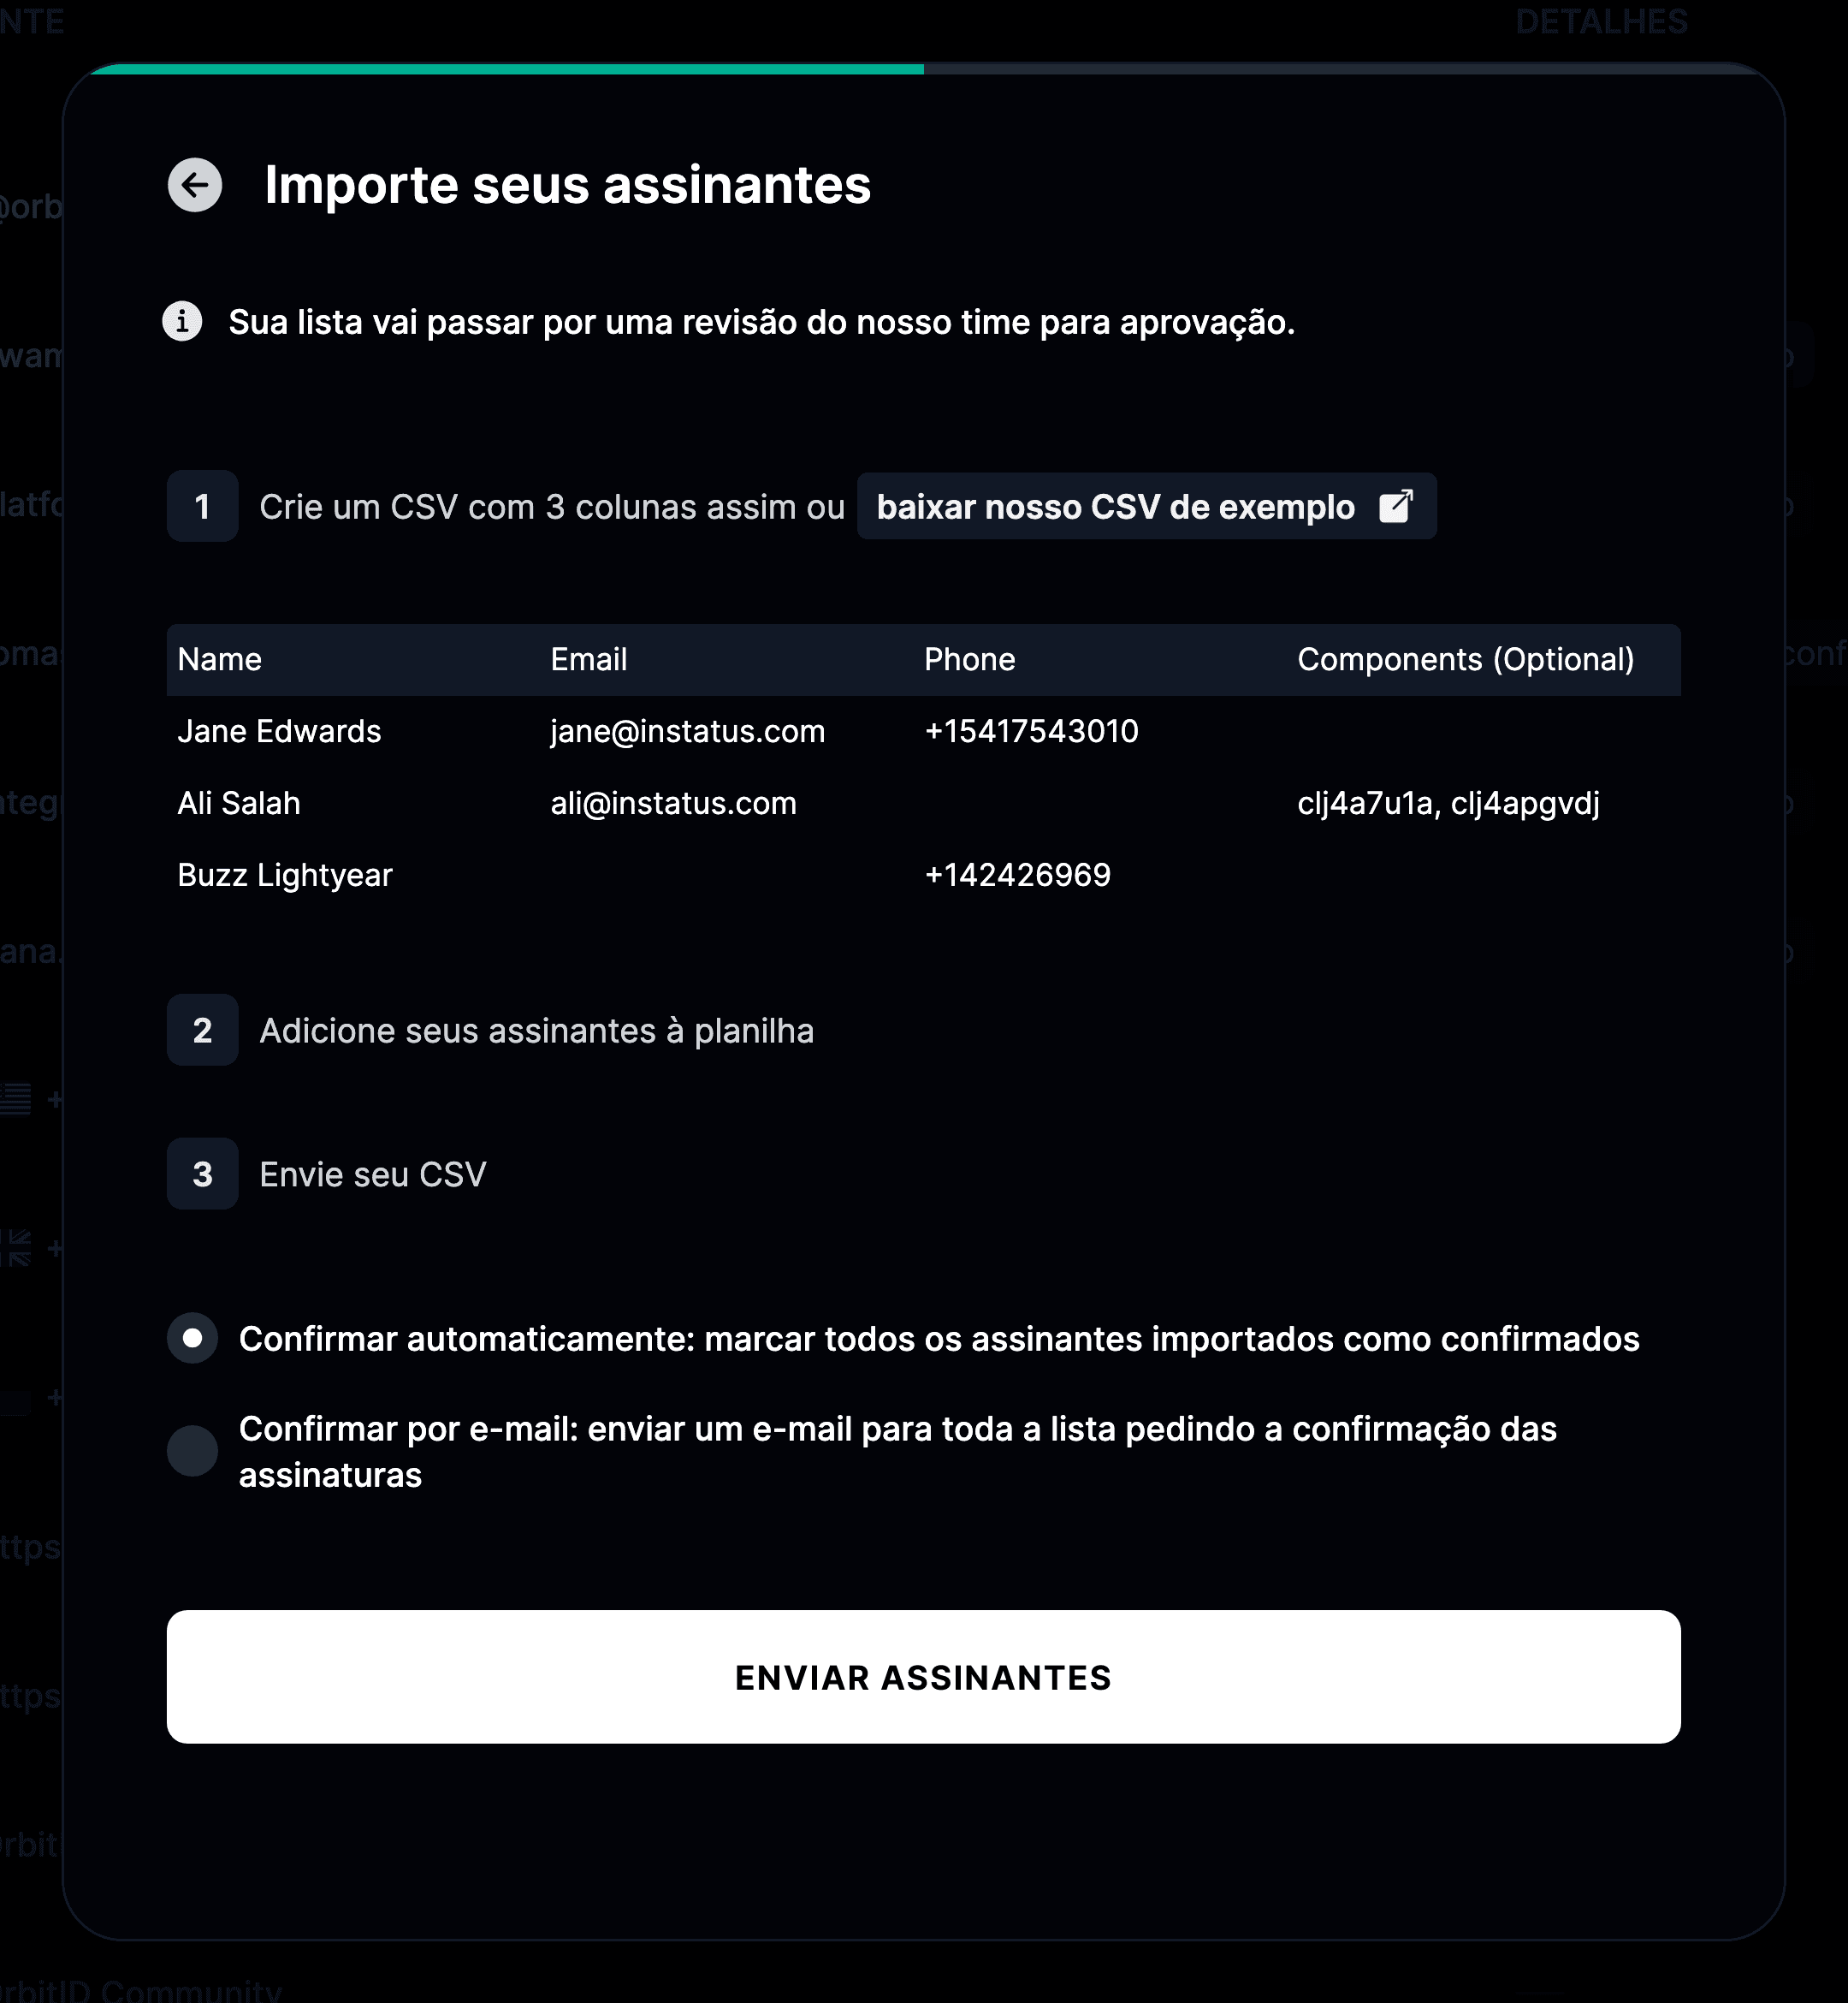Download the example CSV file
Image resolution: width=1848 pixels, height=2003 pixels.
click(x=1146, y=506)
